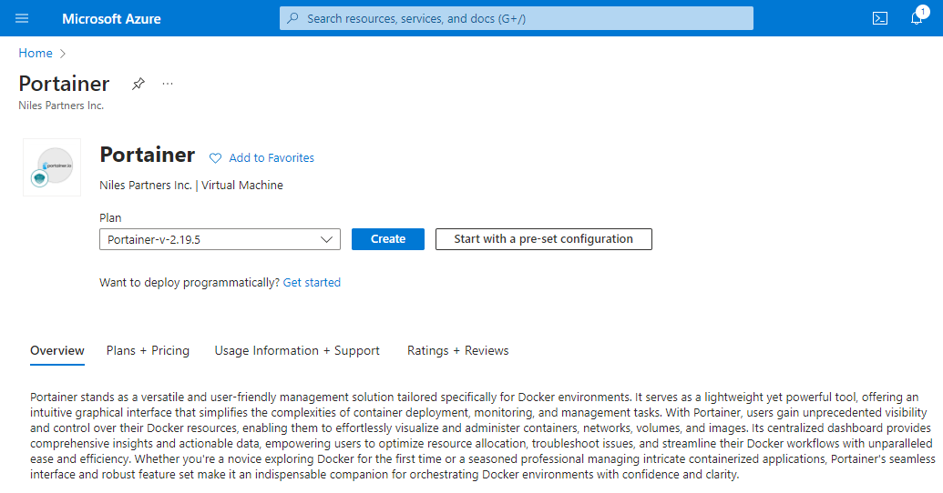943x493 pixels.
Task: Open the ellipsis more options menu
Action: point(168,84)
